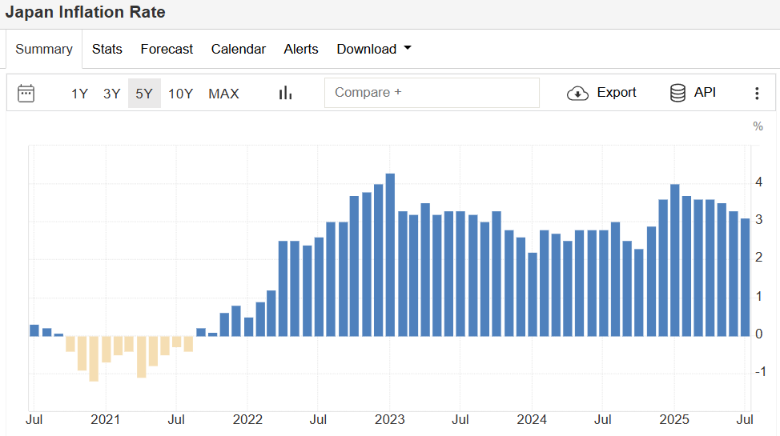Click the bar chart type icon
The width and height of the screenshot is (780, 436).
click(285, 93)
